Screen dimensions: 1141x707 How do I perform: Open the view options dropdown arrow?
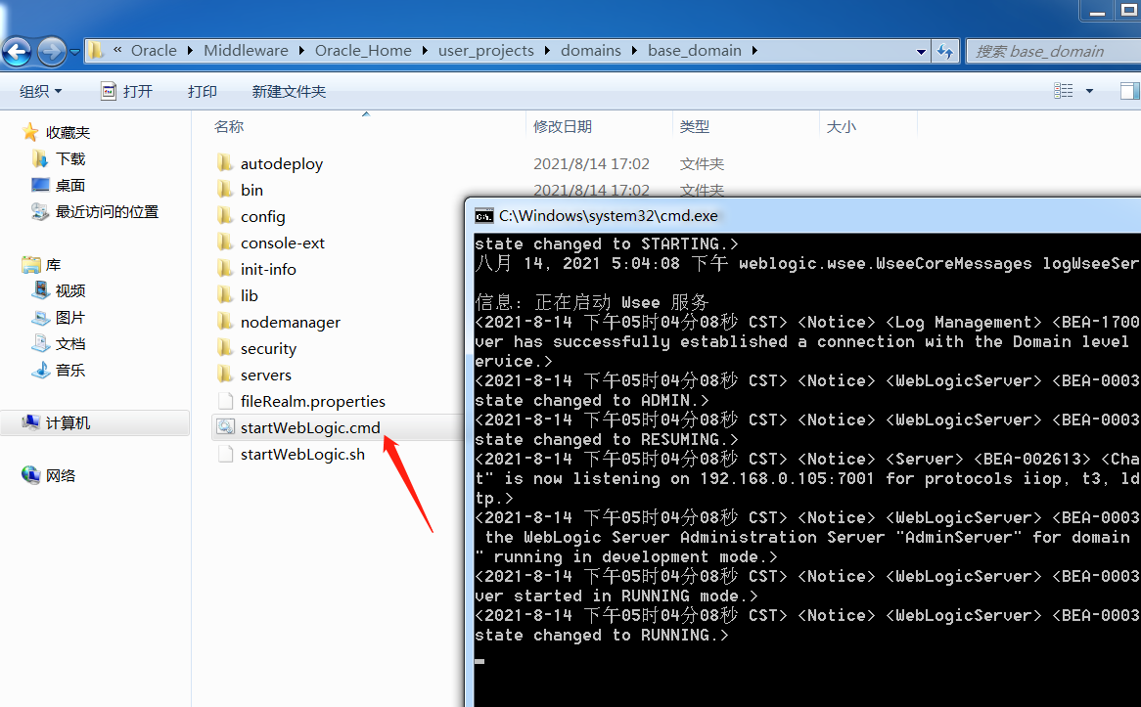1089,91
